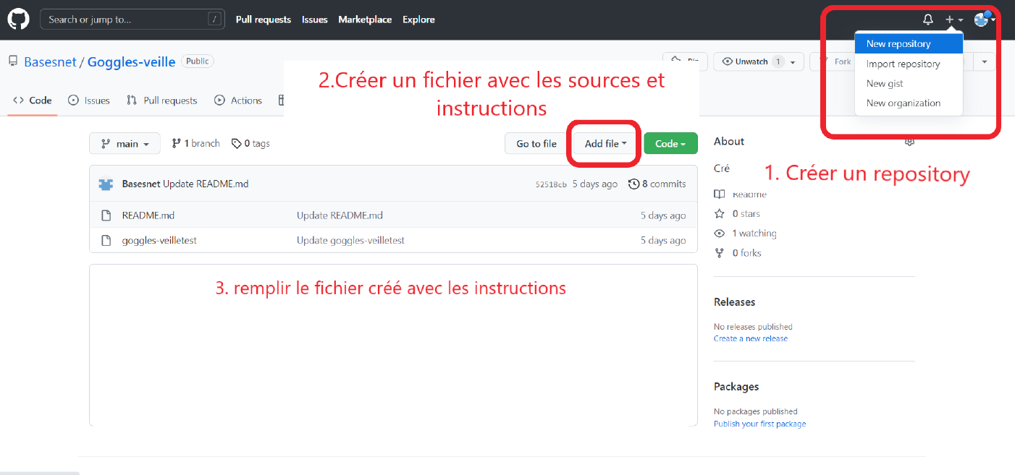This screenshot has height=475, width=1015.
Task: Select New repository from the menu
Action: pos(898,44)
